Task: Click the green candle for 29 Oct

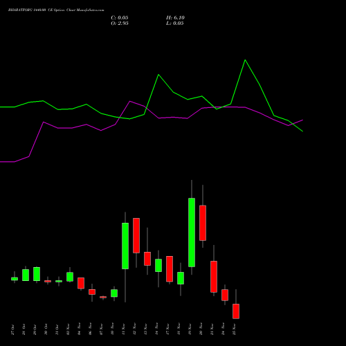Action: (37, 274)
